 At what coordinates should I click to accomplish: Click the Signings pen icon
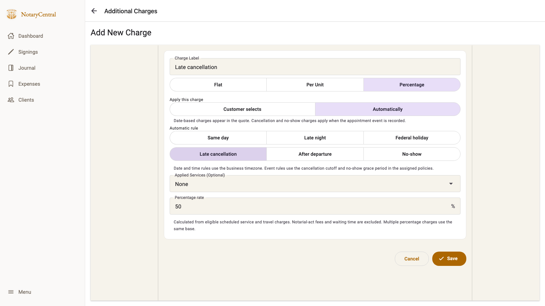11,52
